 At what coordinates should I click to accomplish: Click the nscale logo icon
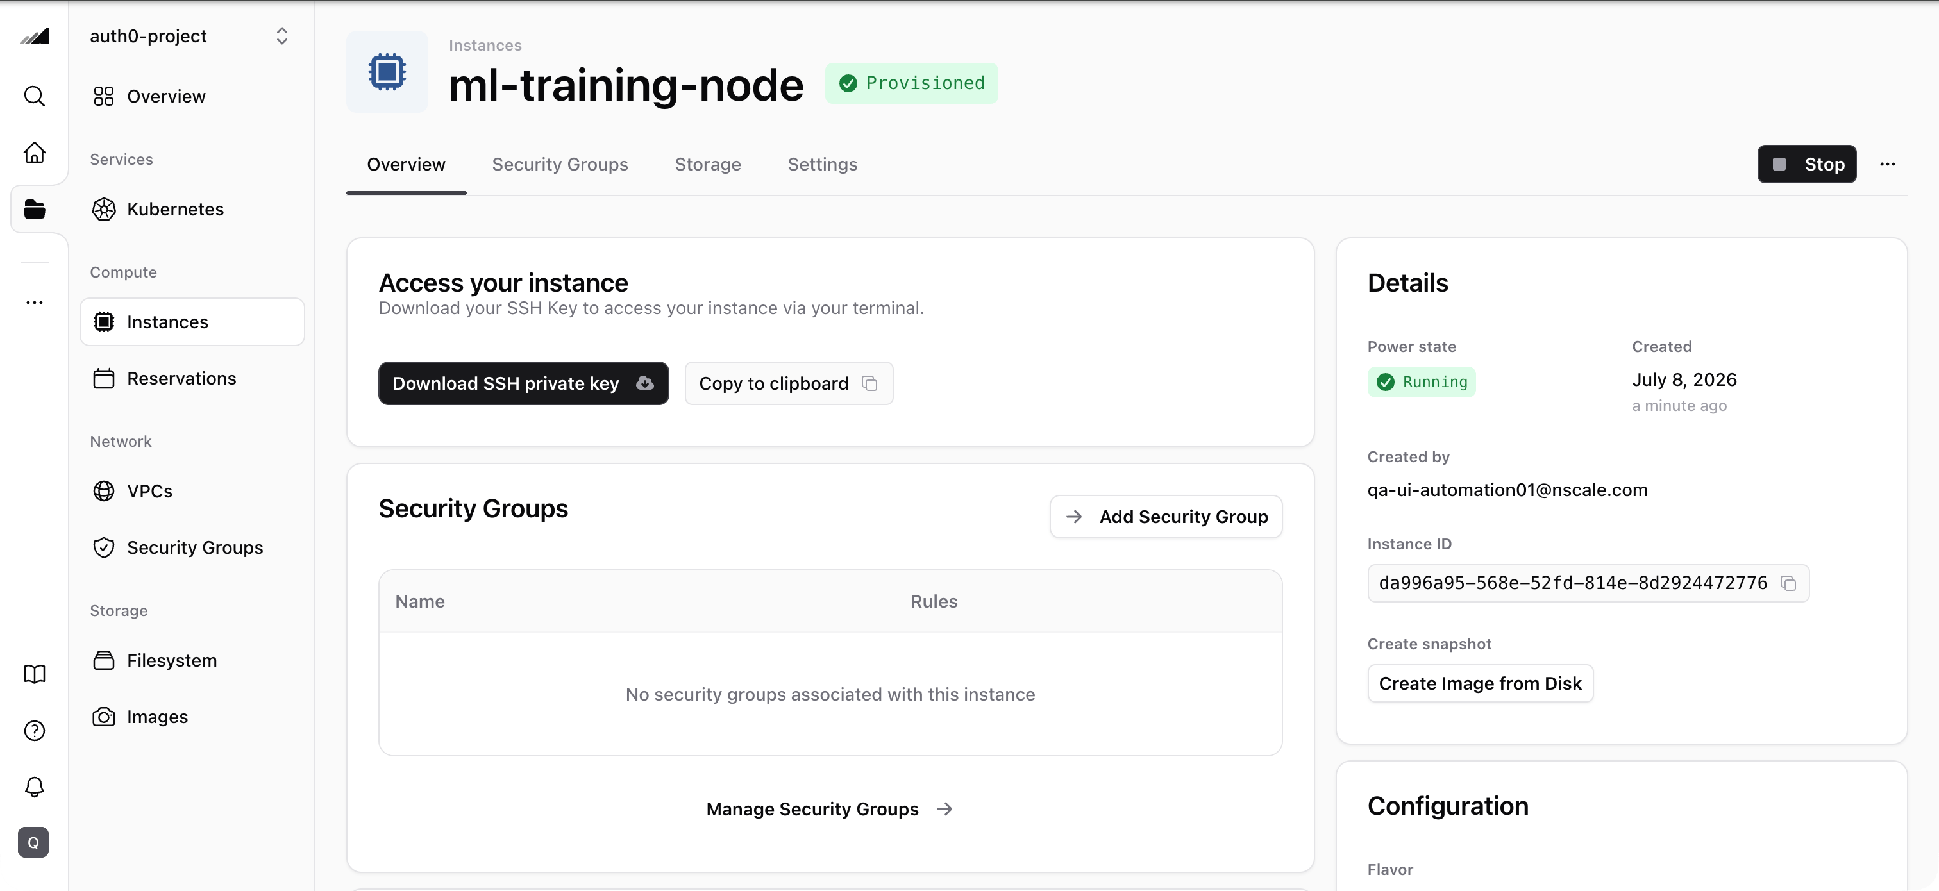pyautogui.click(x=35, y=36)
